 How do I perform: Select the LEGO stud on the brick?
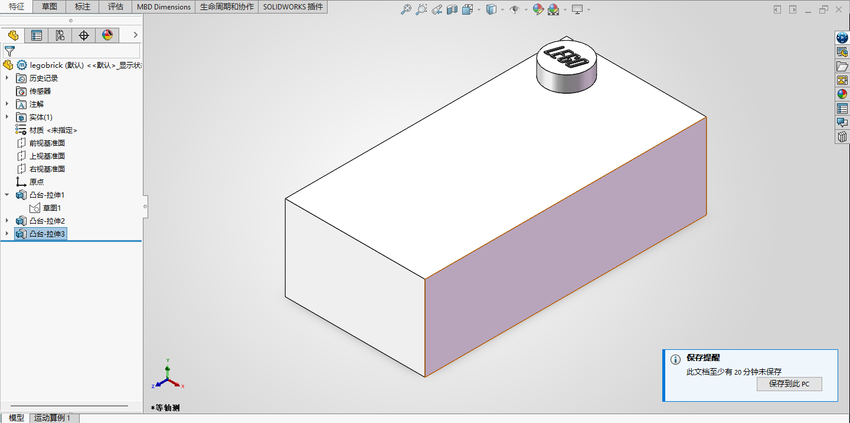565,66
